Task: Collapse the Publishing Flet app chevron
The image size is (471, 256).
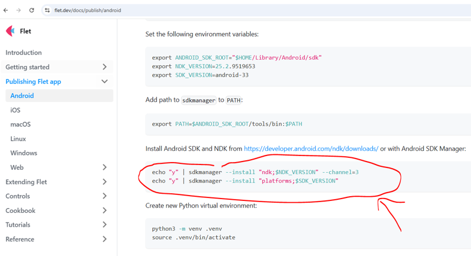Action: pos(104,81)
